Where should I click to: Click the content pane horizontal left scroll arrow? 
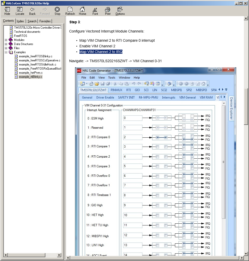(68, 258)
